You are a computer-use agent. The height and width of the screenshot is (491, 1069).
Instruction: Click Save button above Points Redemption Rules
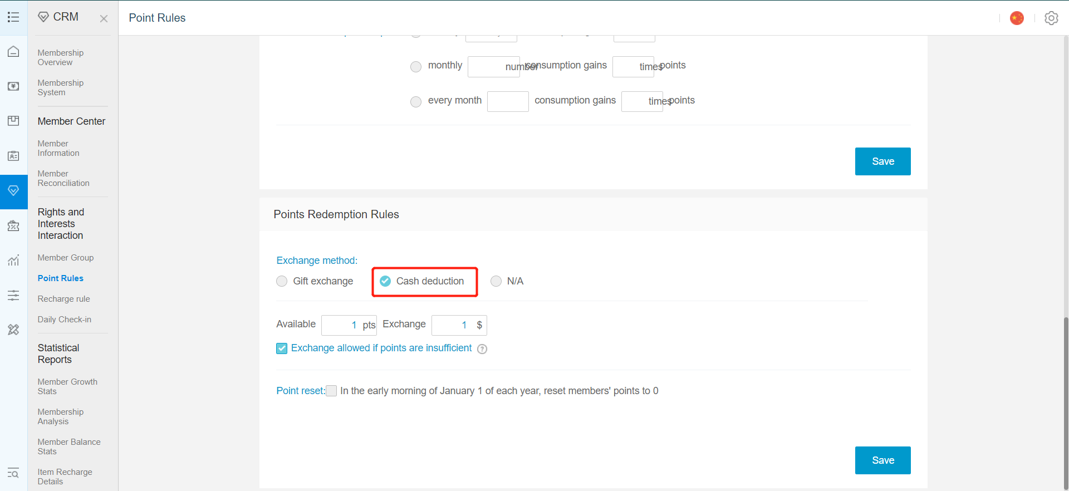tap(883, 161)
